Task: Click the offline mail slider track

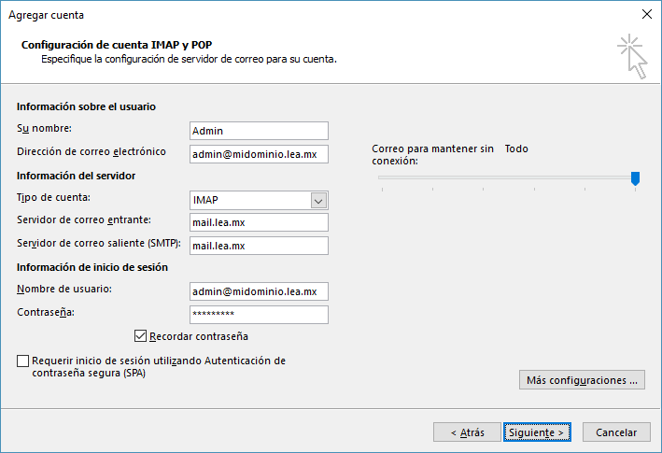Action: pyautogui.click(x=507, y=177)
